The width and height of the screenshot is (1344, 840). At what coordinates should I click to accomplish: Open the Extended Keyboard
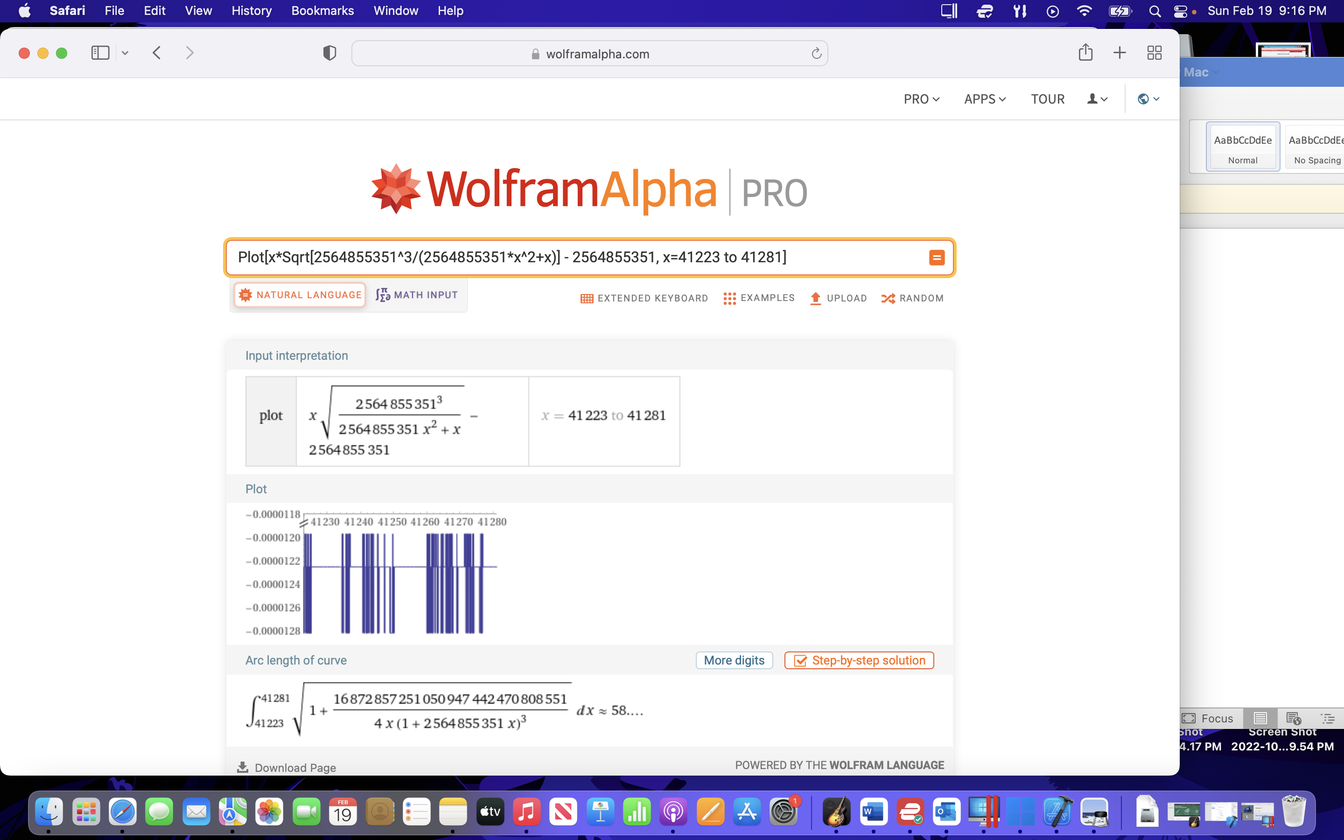[x=644, y=298]
